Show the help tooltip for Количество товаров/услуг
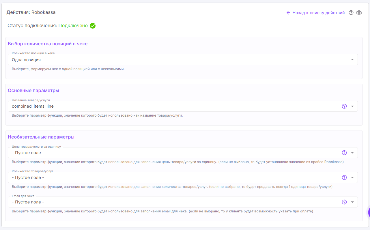370x230 pixels. click(344, 177)
